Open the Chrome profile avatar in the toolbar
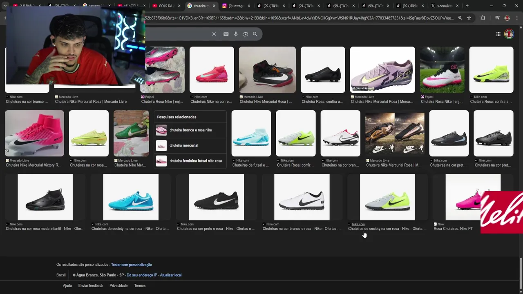The height and width of the screenshot is (294, 523). (507, 18)
